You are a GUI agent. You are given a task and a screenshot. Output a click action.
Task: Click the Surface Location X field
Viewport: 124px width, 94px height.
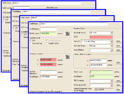pyautogui.click(x=48, y=60)
